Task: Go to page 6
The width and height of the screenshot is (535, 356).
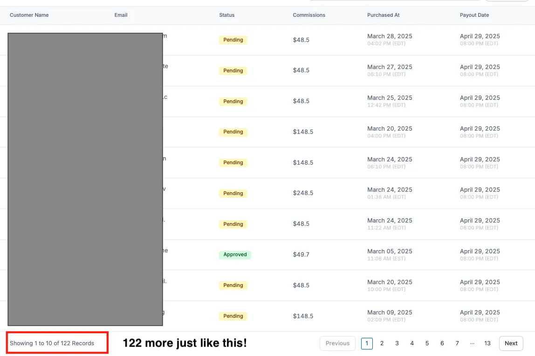Action: (442, 343)
